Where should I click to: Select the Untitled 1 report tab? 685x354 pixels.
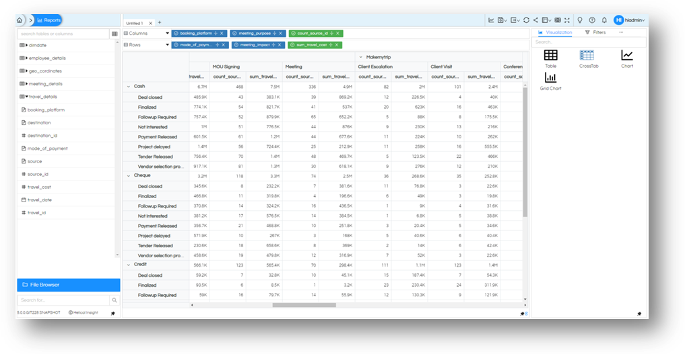(135, 23)
